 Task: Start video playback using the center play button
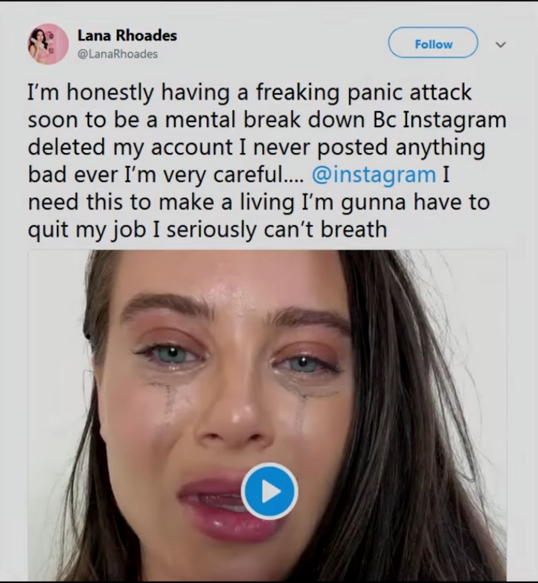[x=269, y=491]
